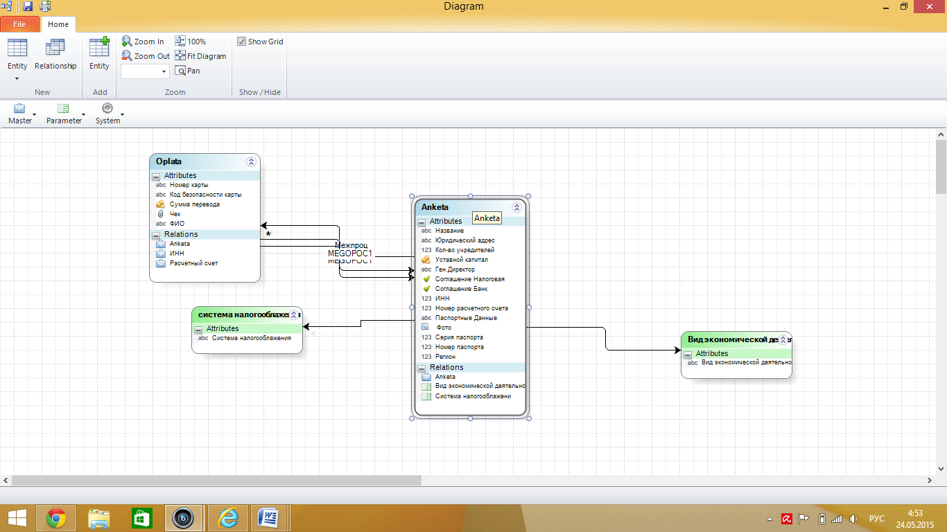947x532 pixels.
Task: Open the Parameter dropdown arrow
Action: pyautogui.click(x=83, y=114)
